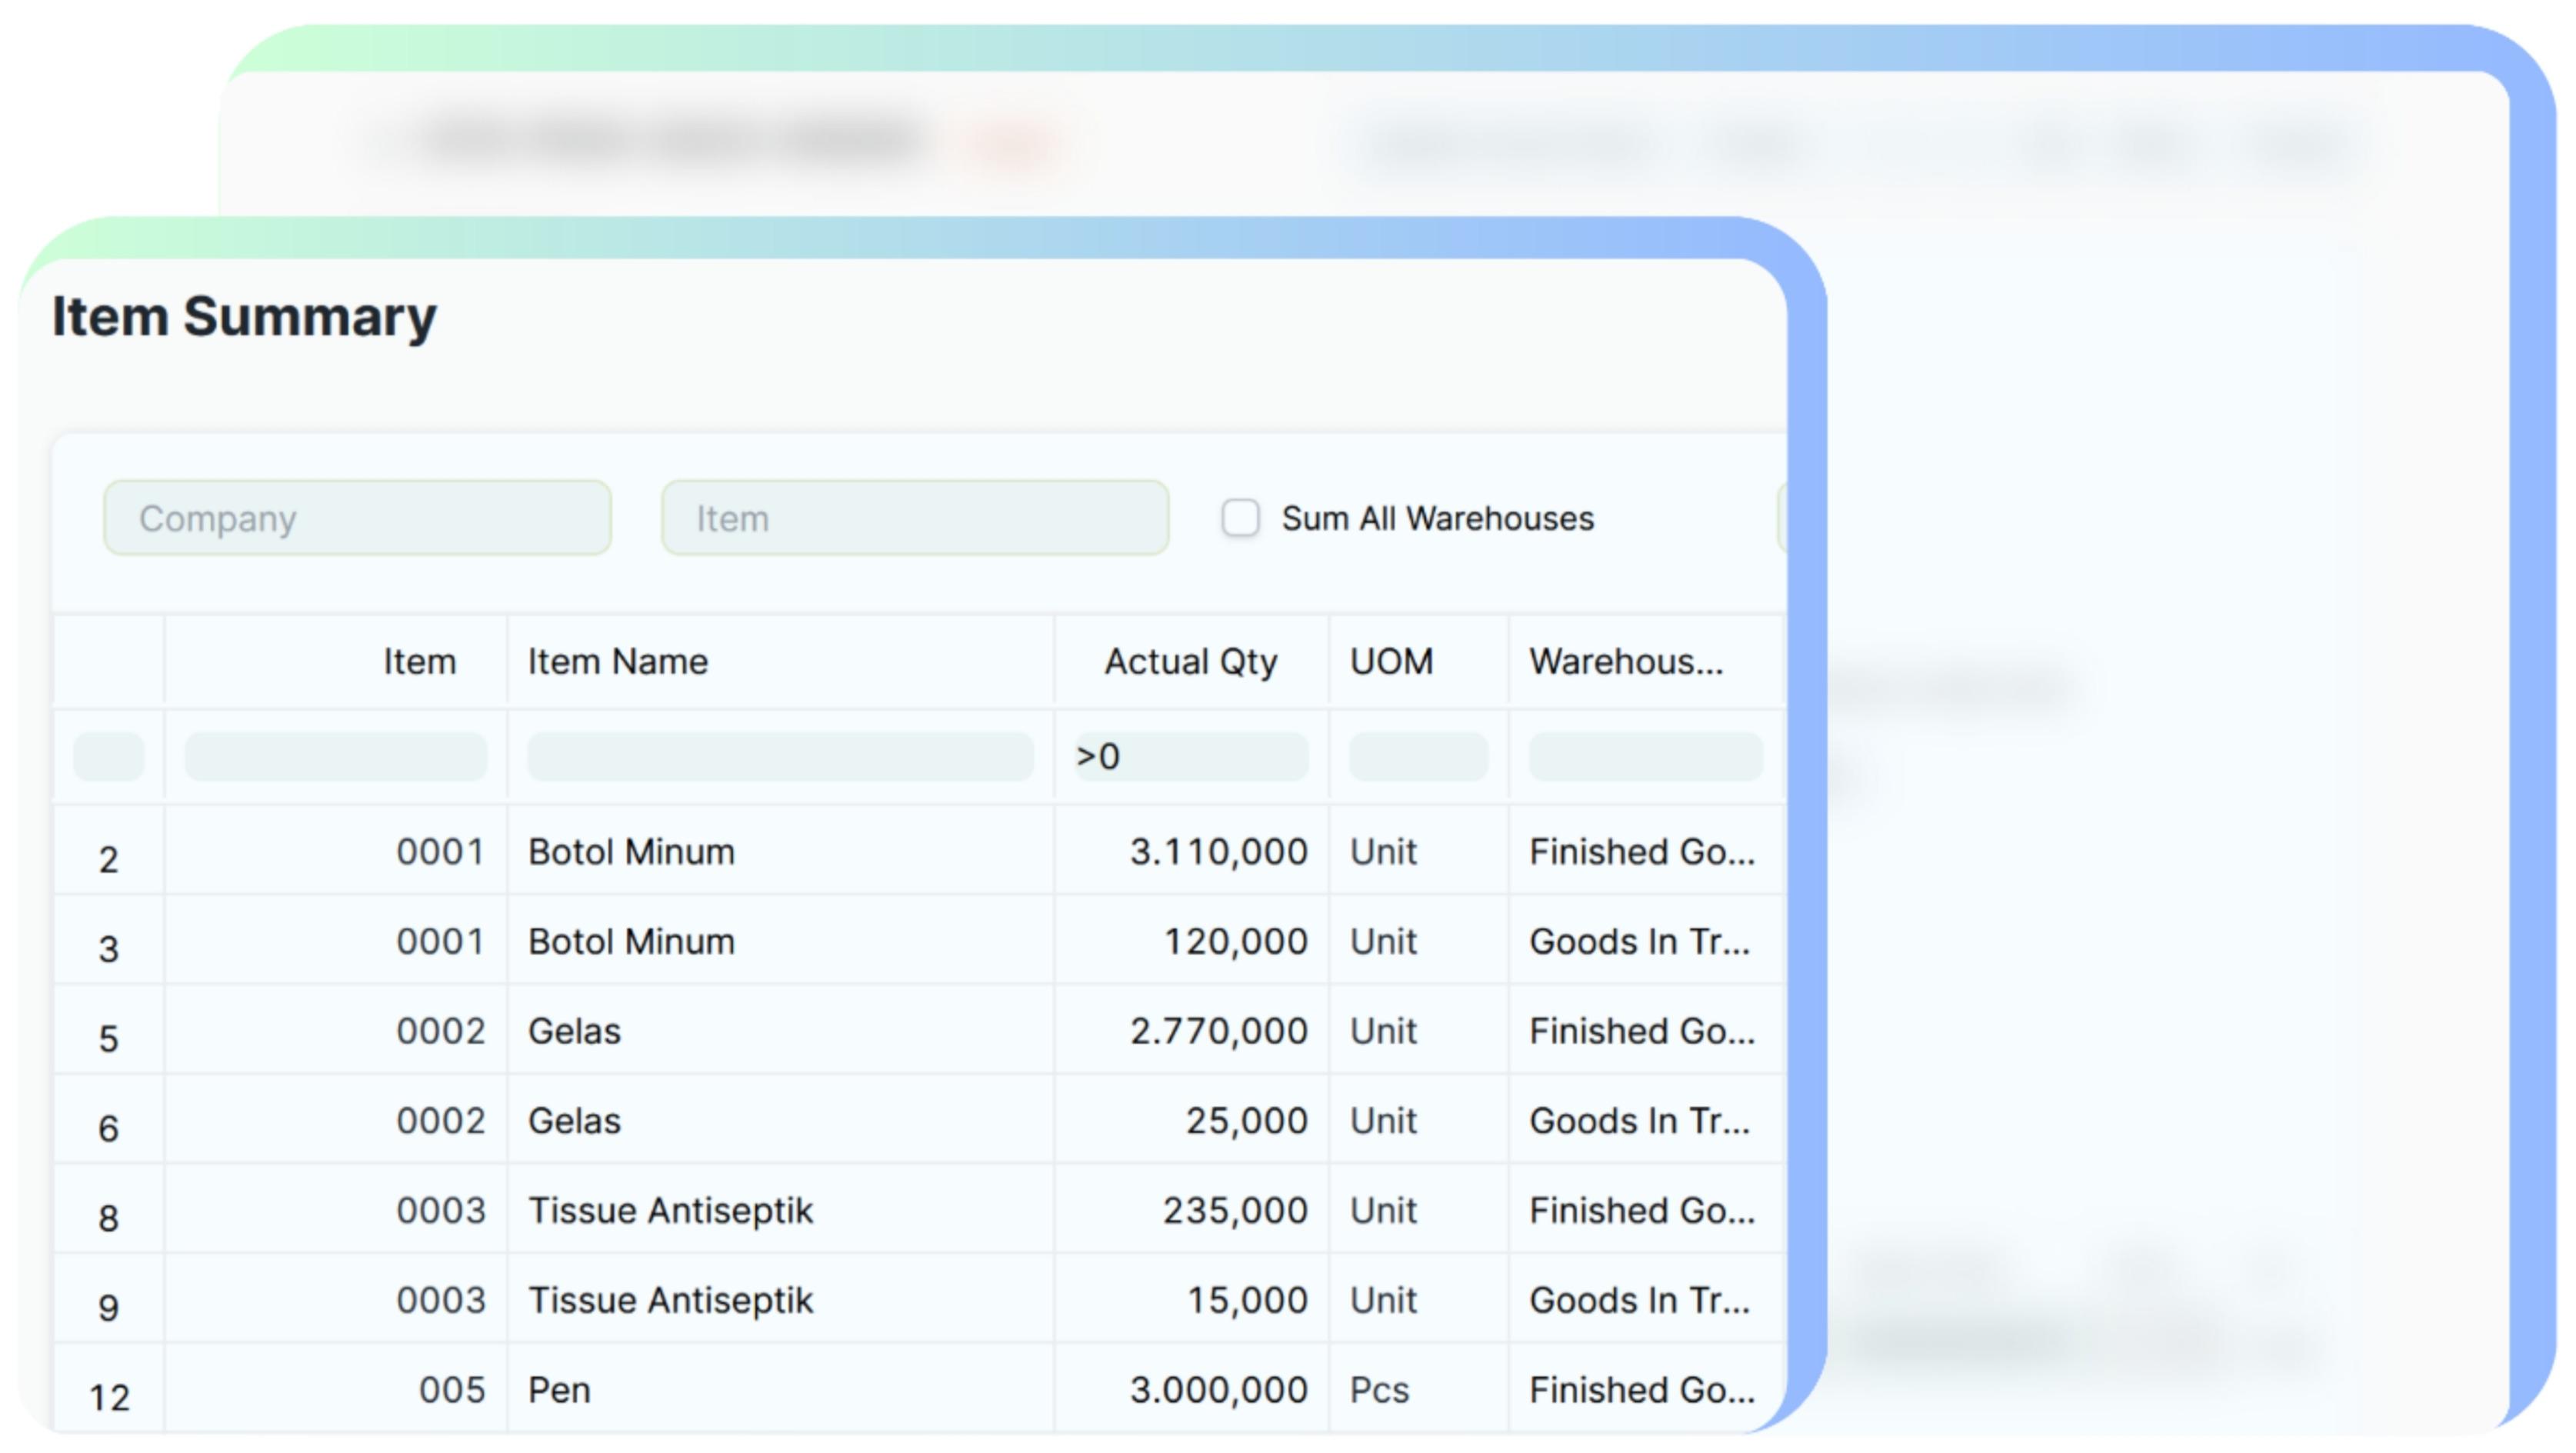Select the Pen item row
Image resolution: width=2576 pixels, height=1453 pixels.
coord(559,1390)
